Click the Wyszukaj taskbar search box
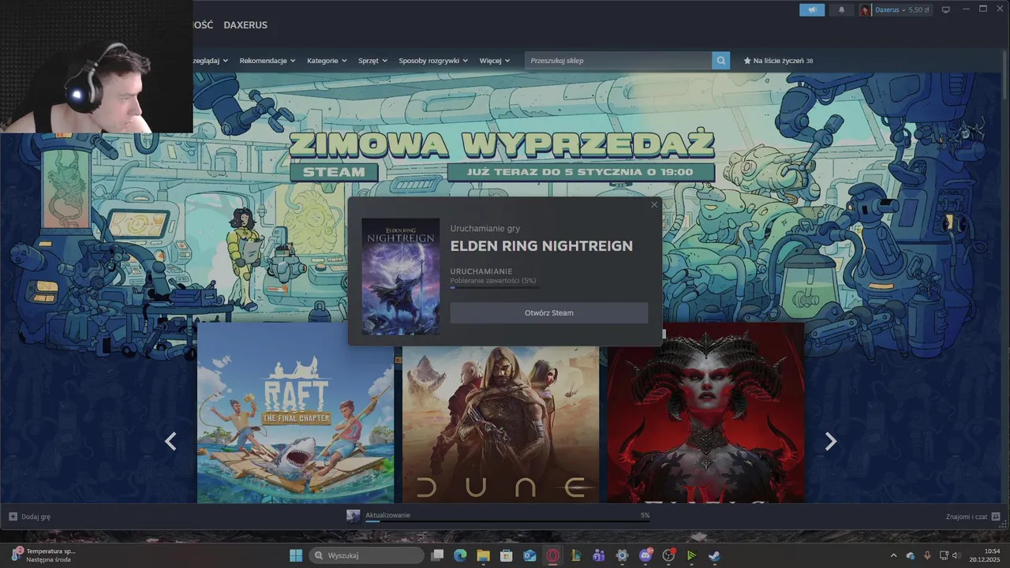Image resolution: width=1010 pixels, height=568 pixels. coord(365,555)
